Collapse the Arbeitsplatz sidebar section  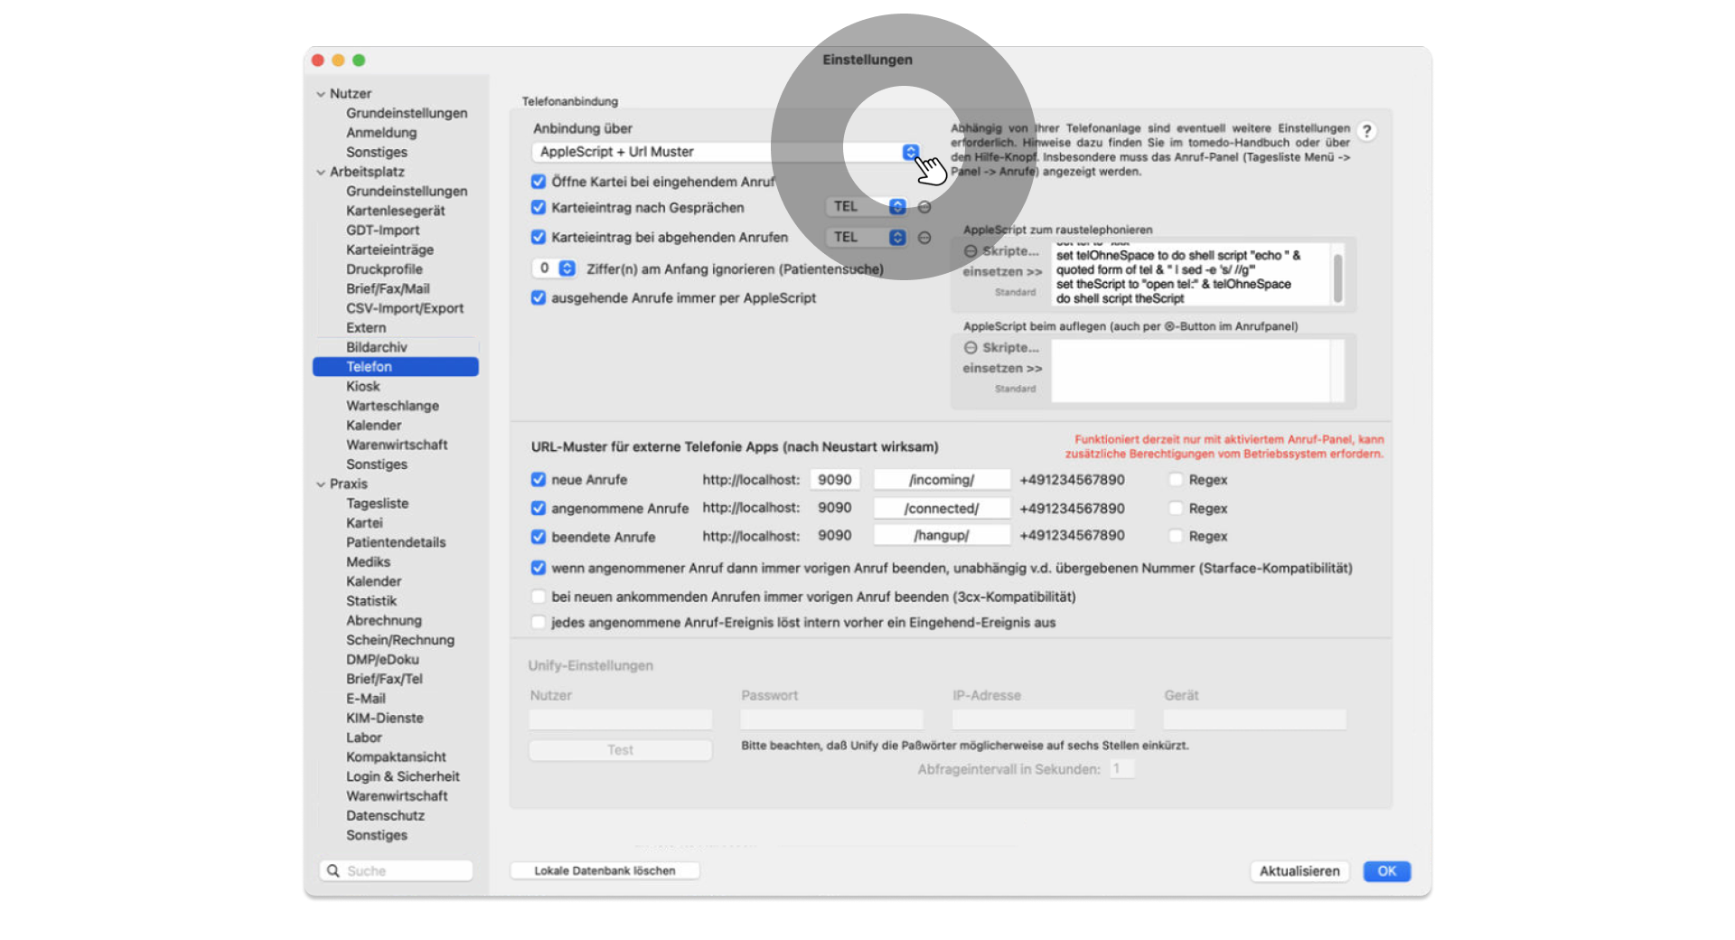click(321, 172)
